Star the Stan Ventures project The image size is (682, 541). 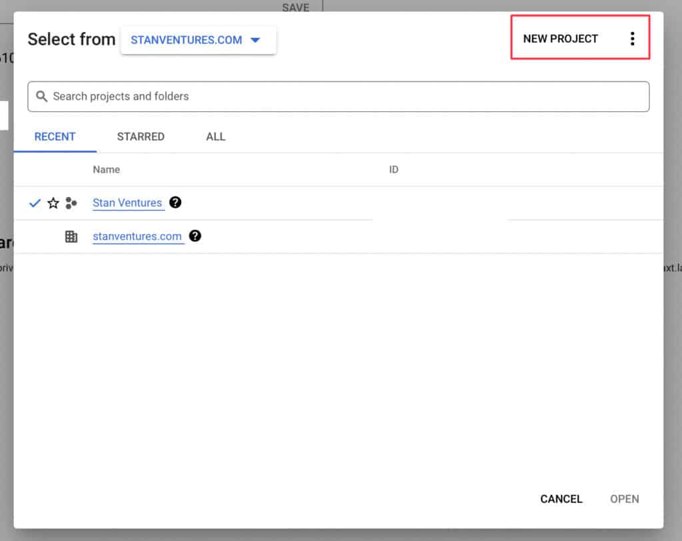(53, 203)
